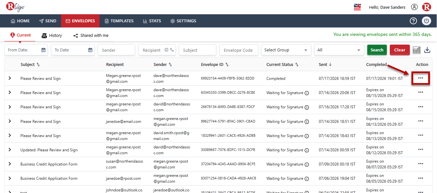Open From Date calendar picker icon

click(43, 50)
